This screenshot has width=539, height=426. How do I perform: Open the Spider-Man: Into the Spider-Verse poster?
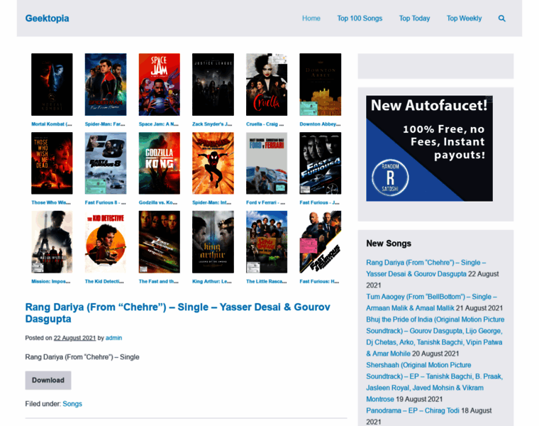click(213, 163)
